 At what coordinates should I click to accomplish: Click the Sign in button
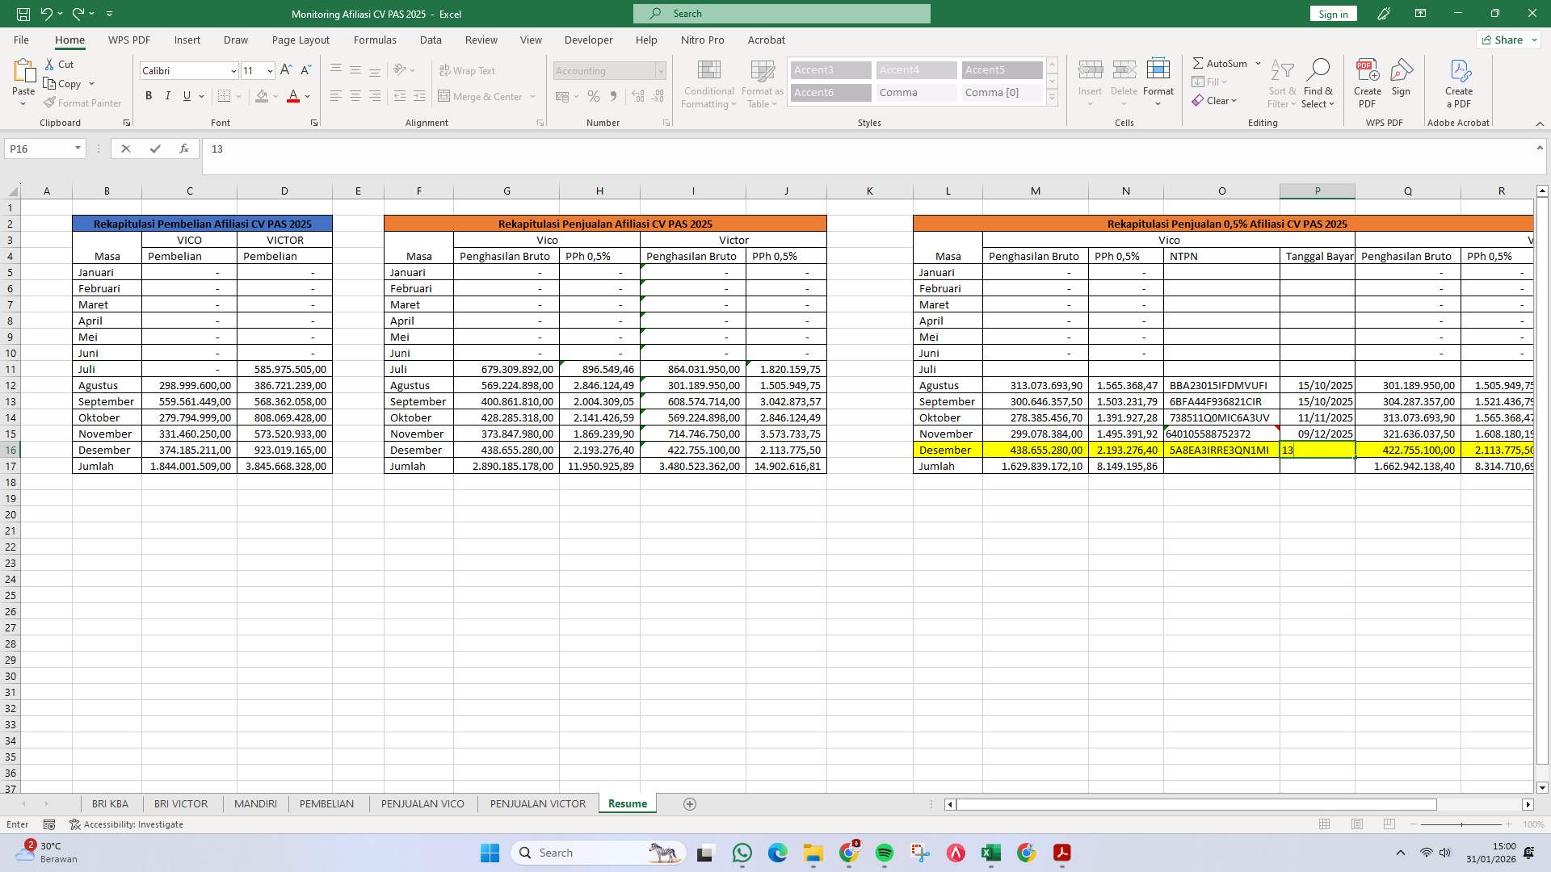click(1332, 13)
